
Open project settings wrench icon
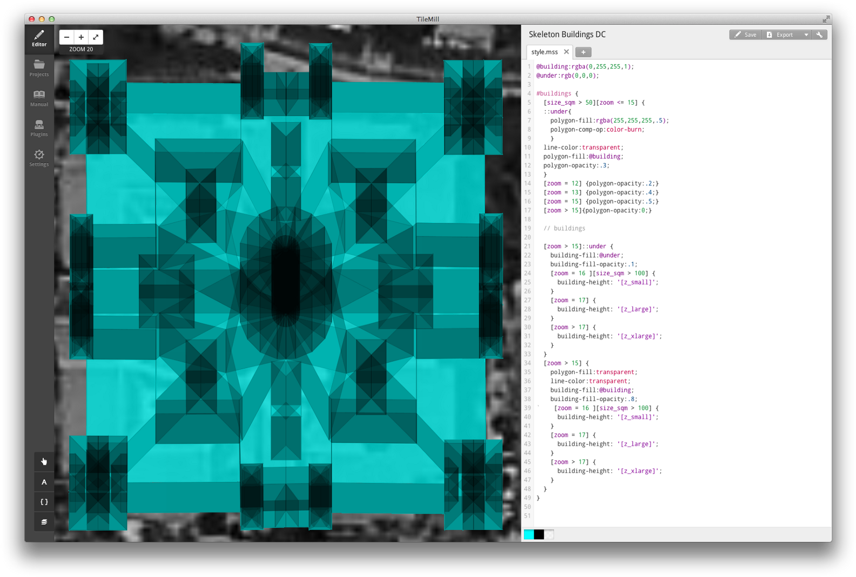(820, 35)
